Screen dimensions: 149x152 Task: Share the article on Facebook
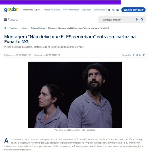pyautogui.click(x=134, y=55)
